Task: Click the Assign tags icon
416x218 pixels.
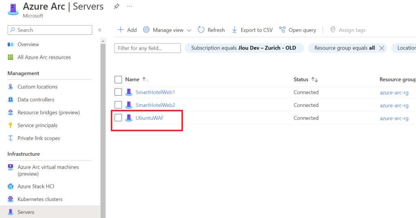Action: pos(333,30)
